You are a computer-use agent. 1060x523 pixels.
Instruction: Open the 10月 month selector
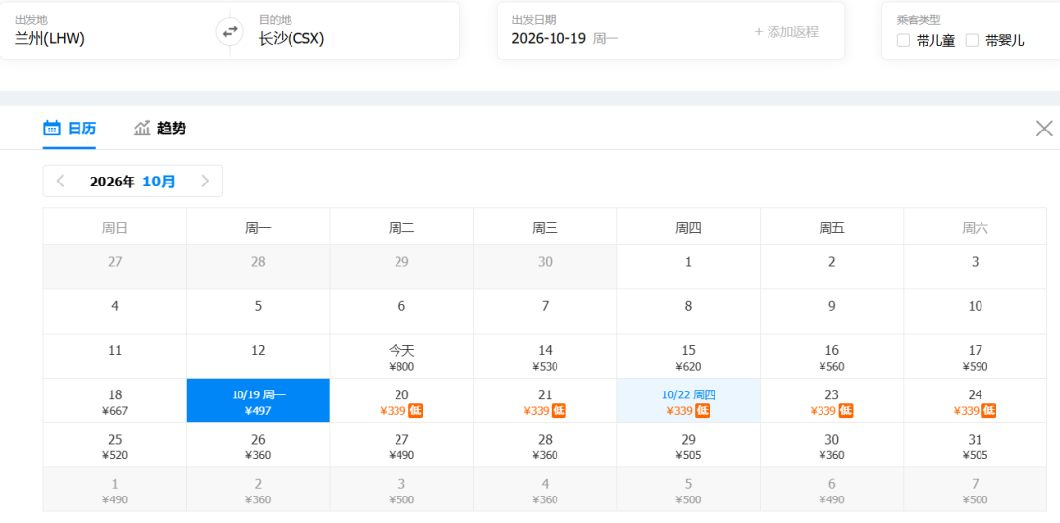(x=159, y=182)
